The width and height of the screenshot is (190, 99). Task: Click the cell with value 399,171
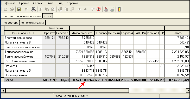[49, 38]
